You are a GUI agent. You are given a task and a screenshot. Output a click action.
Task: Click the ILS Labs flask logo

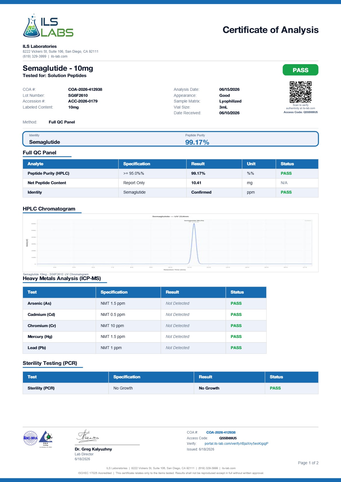click(x=48, y=25)
